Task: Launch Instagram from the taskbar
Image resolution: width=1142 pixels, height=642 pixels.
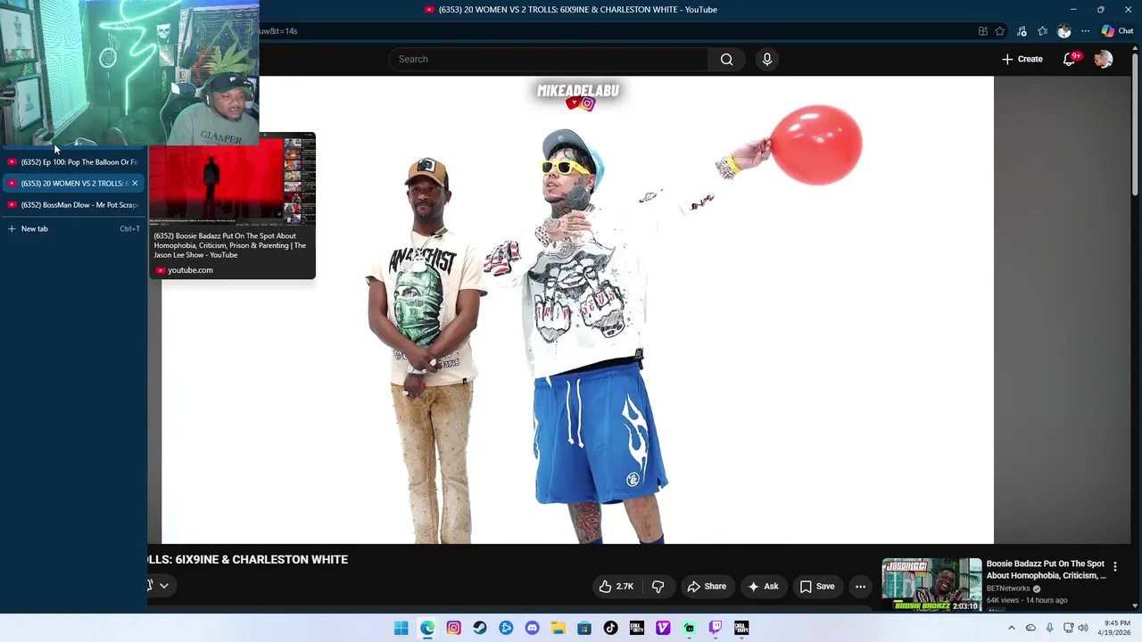Action: click(x=453, y=628)
